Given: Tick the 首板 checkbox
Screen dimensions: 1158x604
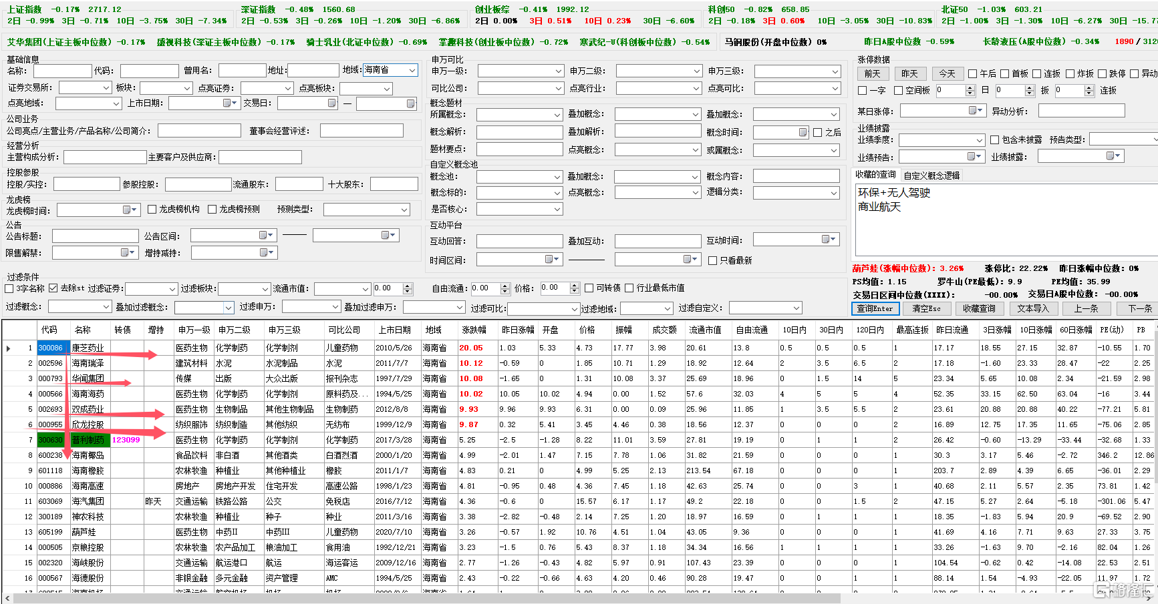Looking at the screenshot, I should [1004, 73].
